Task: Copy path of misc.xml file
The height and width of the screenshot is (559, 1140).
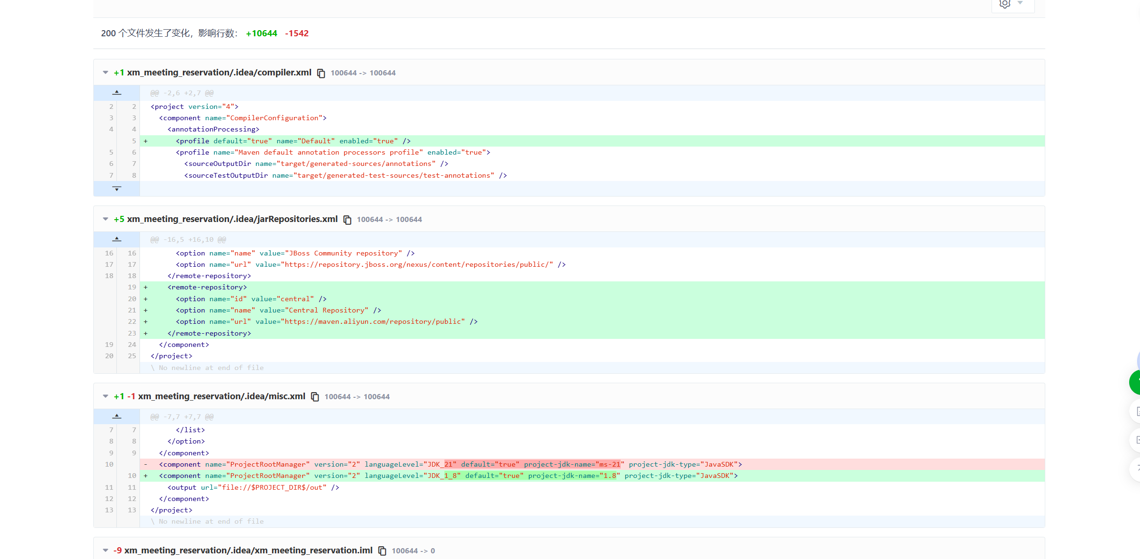Action: (x=315, y=397)
